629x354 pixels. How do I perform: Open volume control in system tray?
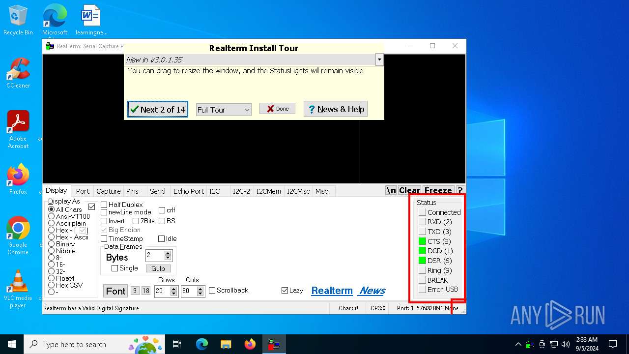(566, 344)
